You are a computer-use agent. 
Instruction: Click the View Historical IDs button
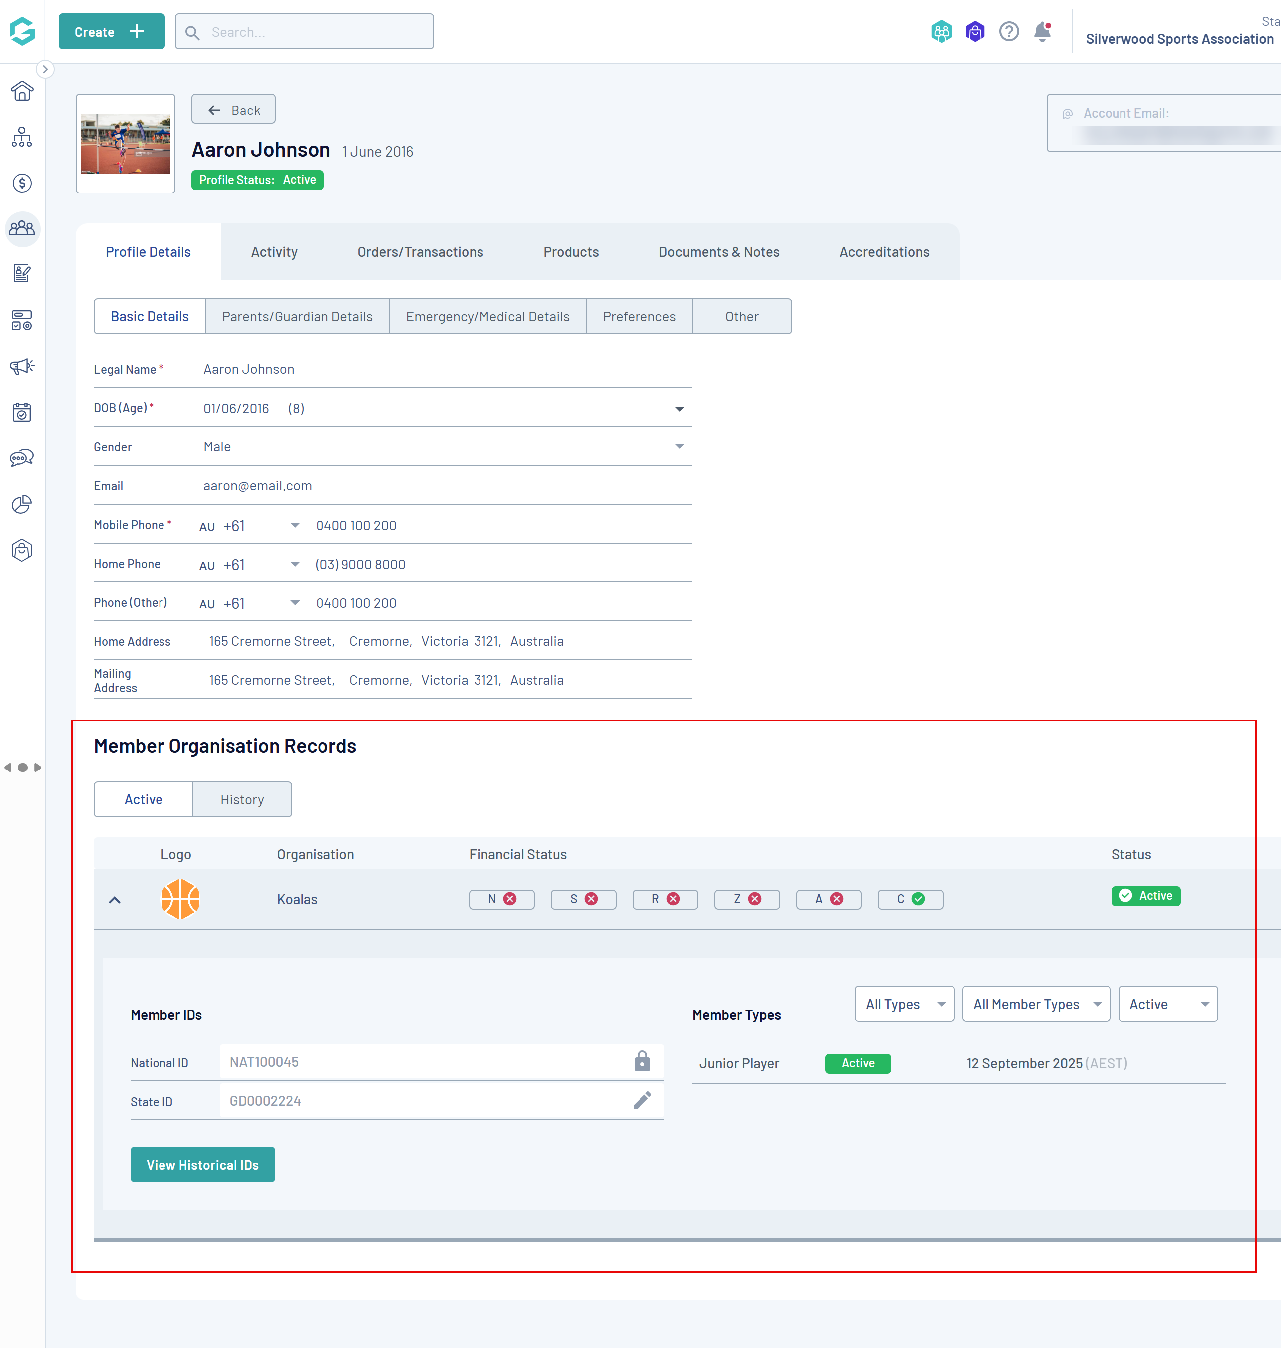tap(202, 1164)
